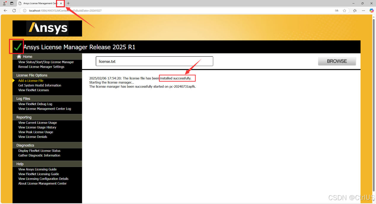This screenshot has height=204, width=376.
Task: Add this page to favorites star
Action: 344,10
